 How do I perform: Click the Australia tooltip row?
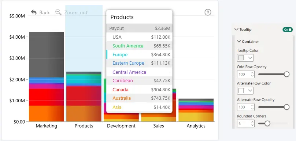click(x=139, y=98)
